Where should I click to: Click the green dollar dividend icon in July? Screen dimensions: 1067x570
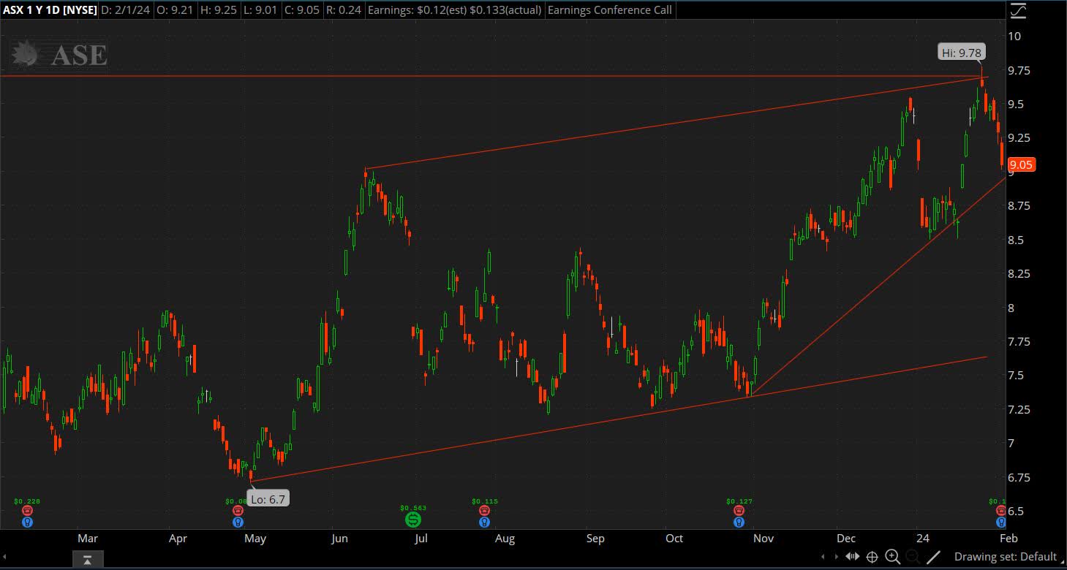point(413,519)
